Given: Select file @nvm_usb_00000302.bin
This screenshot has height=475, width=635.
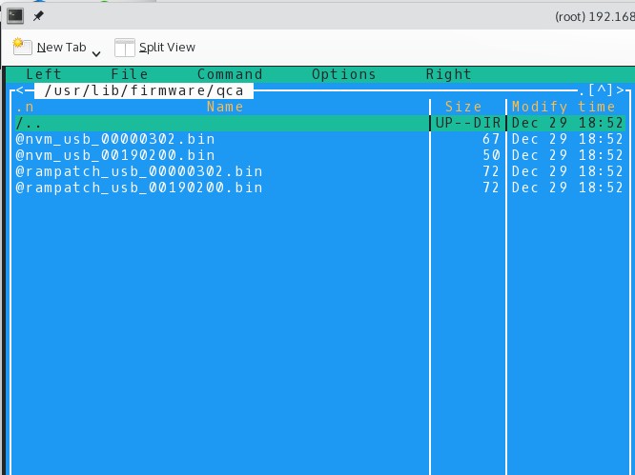Looking at the screenshot, I should (115, 139).
